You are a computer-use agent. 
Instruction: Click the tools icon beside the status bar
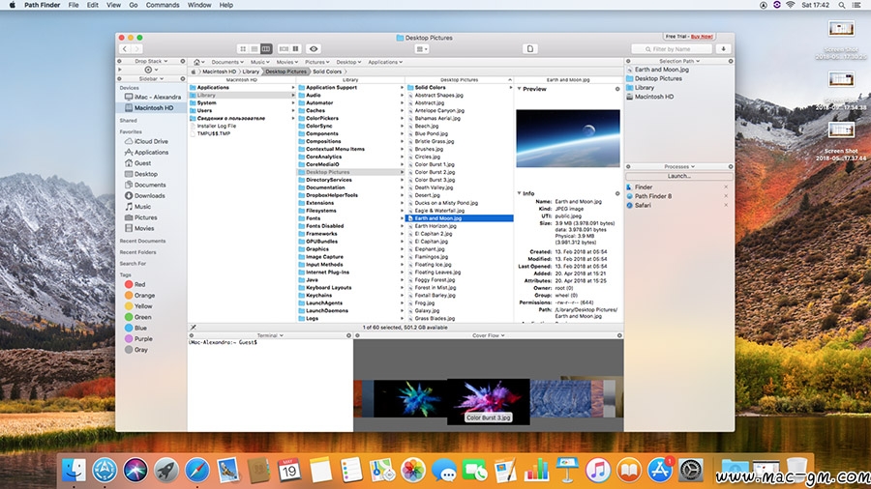click(x=193, y=328)
